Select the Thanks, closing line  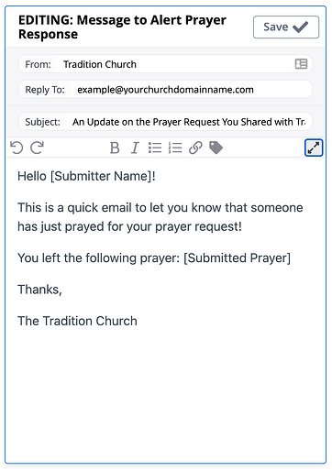pyautogui.click(x=39, y=290)
